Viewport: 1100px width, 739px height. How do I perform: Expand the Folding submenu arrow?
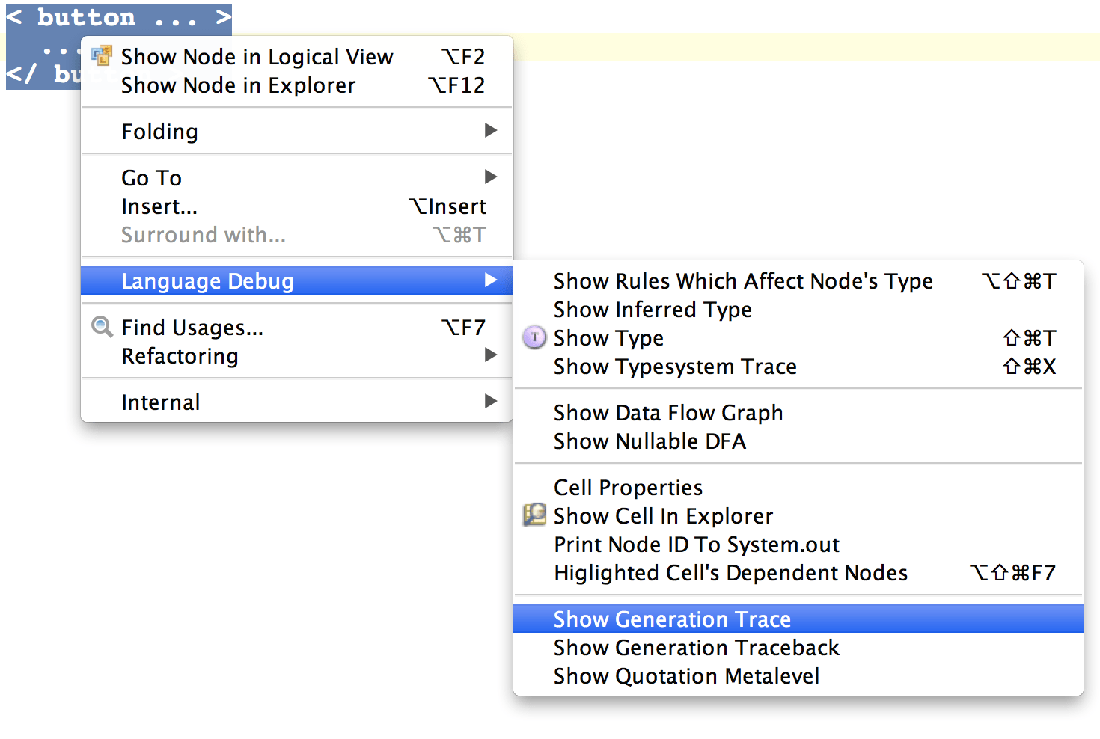[490, 131]
